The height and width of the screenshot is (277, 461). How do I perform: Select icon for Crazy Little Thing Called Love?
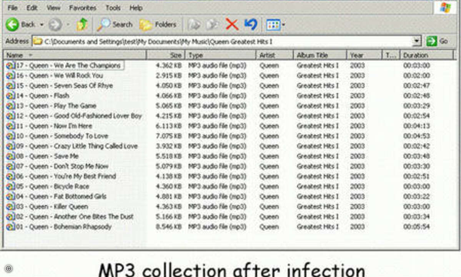click(x=10, y=146)
